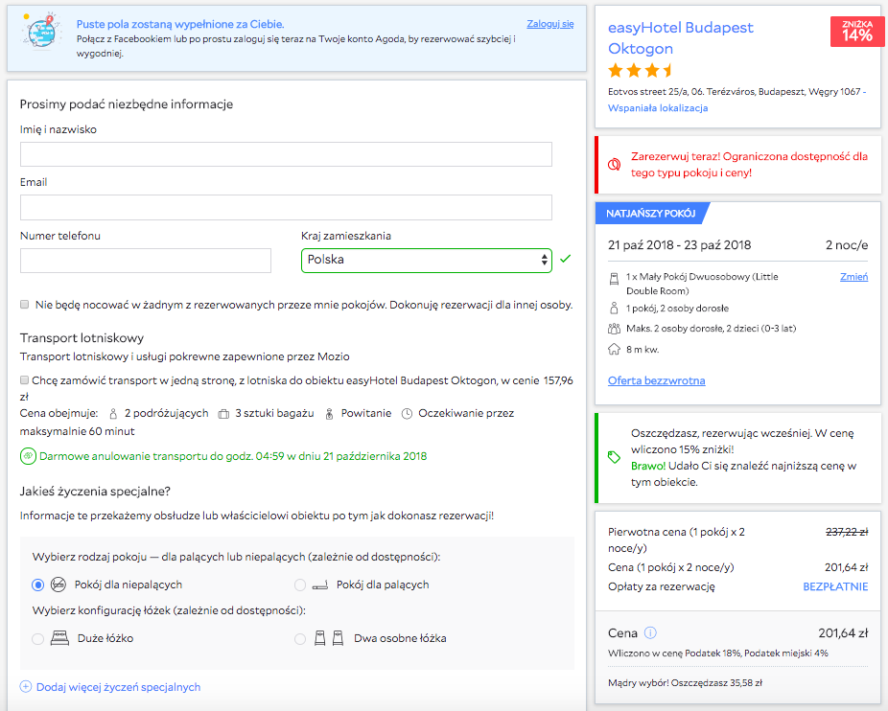This screenshot has height=711, width=888.
Task: Click the no-smoking icon
Action: click(x=58, y=585)
